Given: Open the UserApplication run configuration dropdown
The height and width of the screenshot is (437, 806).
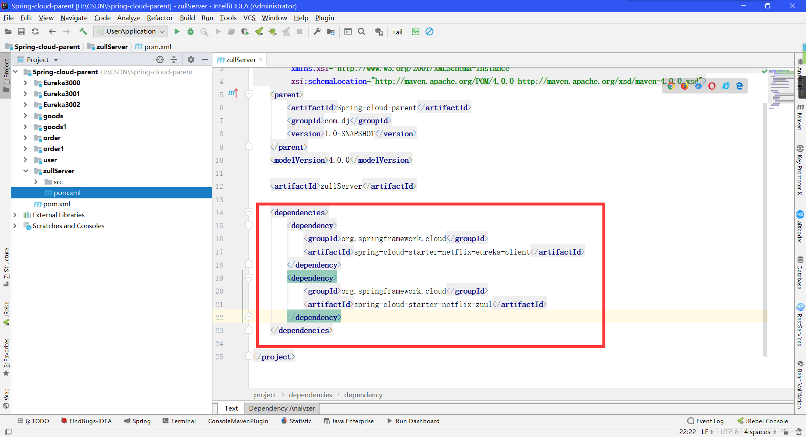Looking at the screenshot, I should (x=131, y=31).
